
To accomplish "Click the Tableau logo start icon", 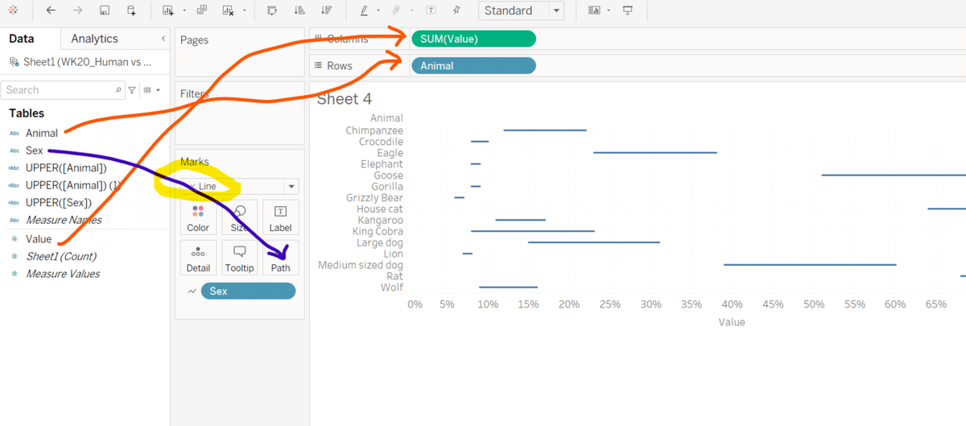I will tap(12, 10).
